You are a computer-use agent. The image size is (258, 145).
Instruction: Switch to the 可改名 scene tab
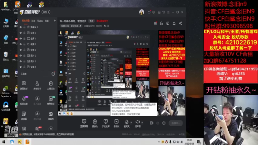40,21
